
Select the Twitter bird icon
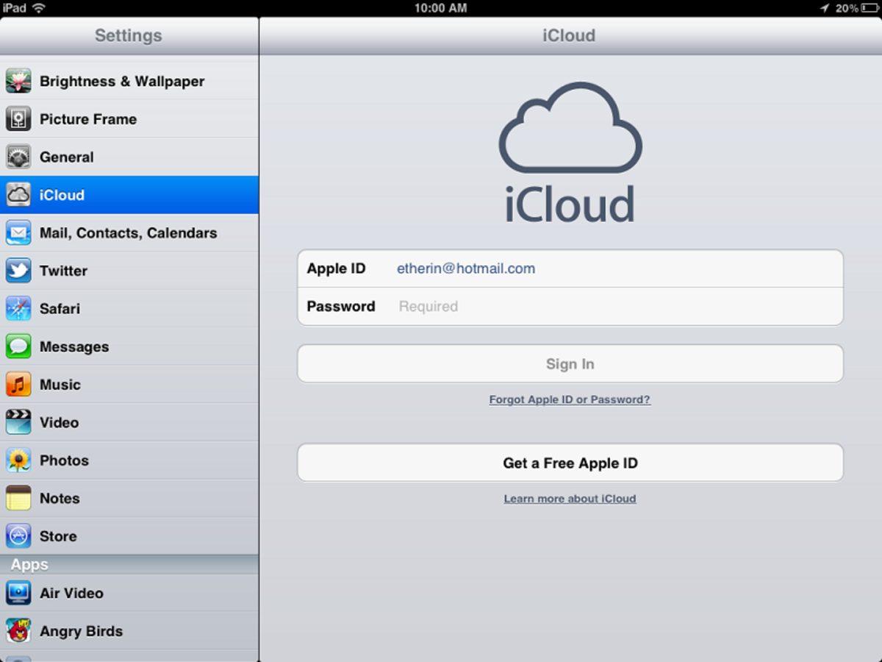18,271
